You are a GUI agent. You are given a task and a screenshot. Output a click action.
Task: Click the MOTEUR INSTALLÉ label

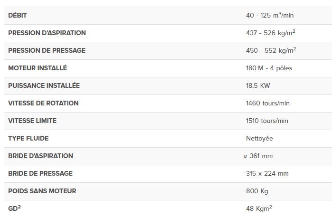(38, 68)
